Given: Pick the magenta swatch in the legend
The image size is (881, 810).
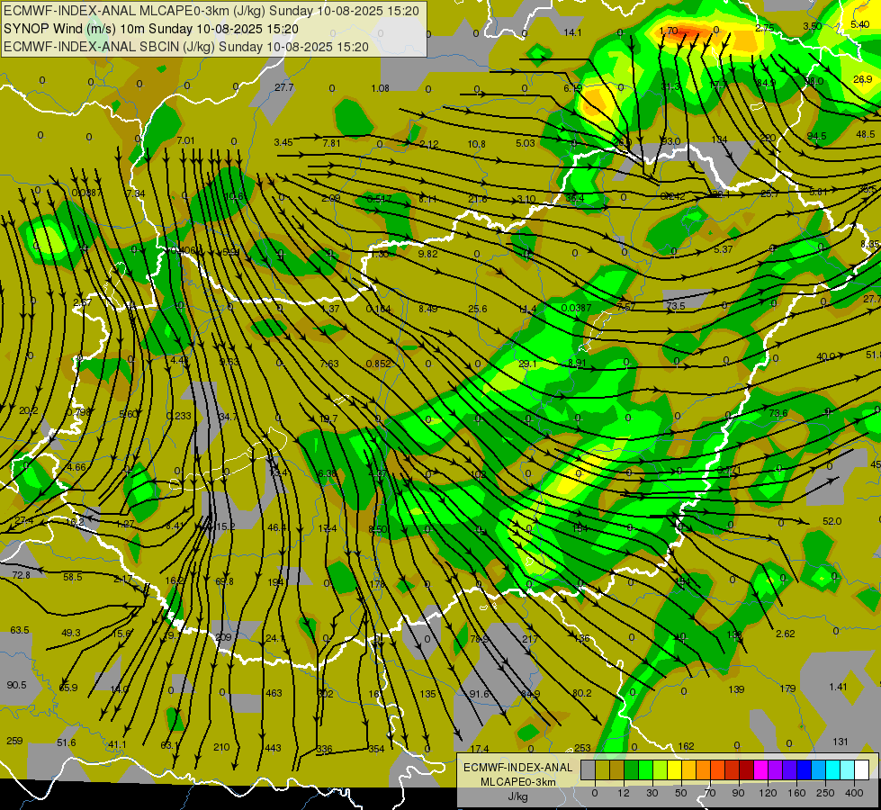Looking at the screenshot, I should pos(761,769).
